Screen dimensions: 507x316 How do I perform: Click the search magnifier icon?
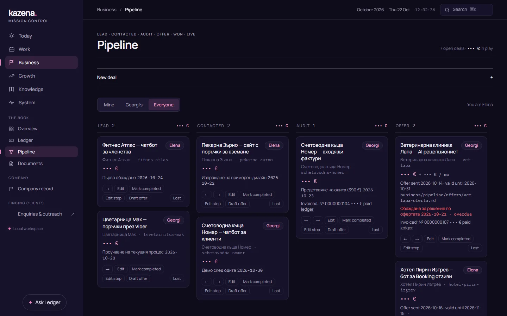click(447, 10)
